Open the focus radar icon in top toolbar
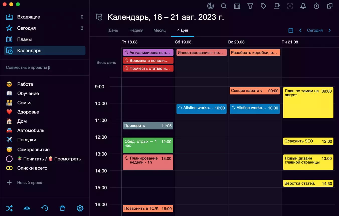 coord(211,6)
